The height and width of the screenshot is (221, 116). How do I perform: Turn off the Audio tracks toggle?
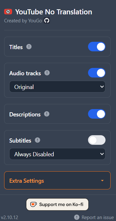pyautogui.click(x=97, y=73)
